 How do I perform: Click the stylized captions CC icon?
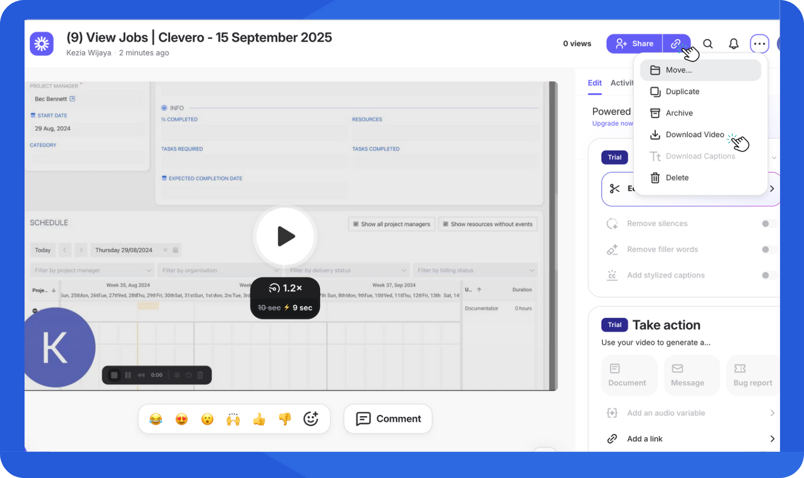(x=612, y=275)
